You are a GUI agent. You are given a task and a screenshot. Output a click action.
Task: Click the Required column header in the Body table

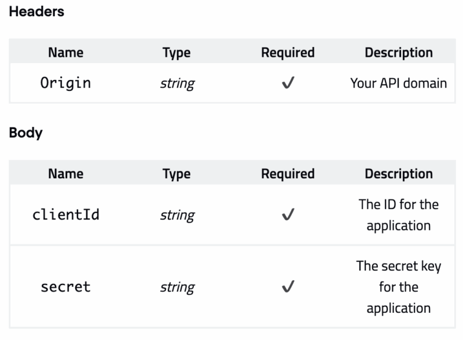[x=288, y=174]
